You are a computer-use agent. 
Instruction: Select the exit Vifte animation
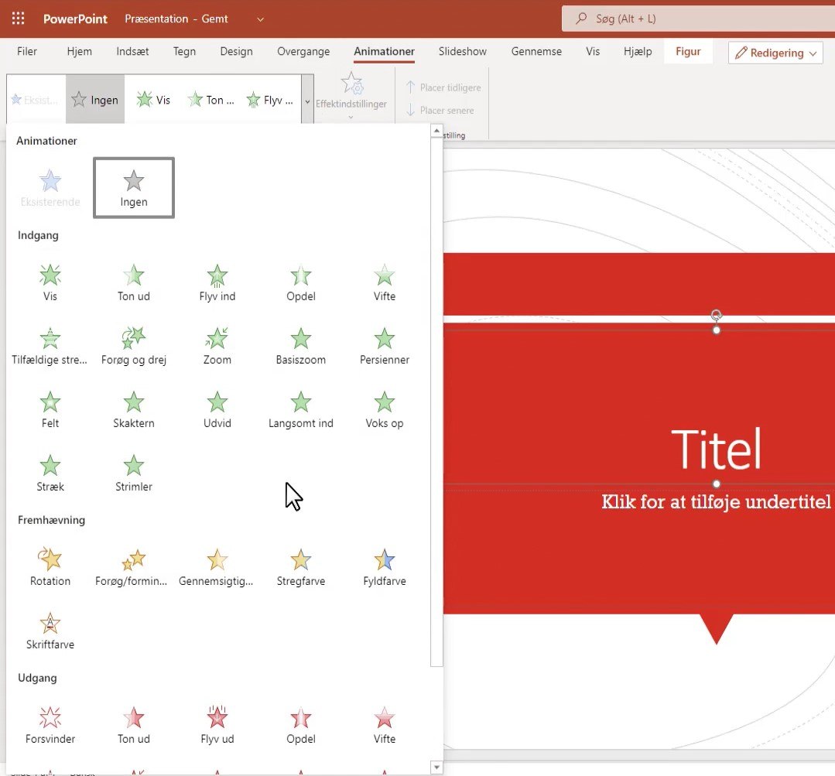[x=385, y=725]
